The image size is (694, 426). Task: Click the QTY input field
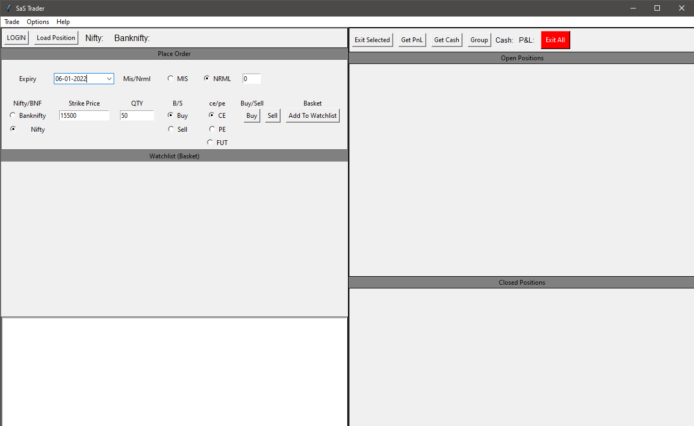[x=137, y=116]
